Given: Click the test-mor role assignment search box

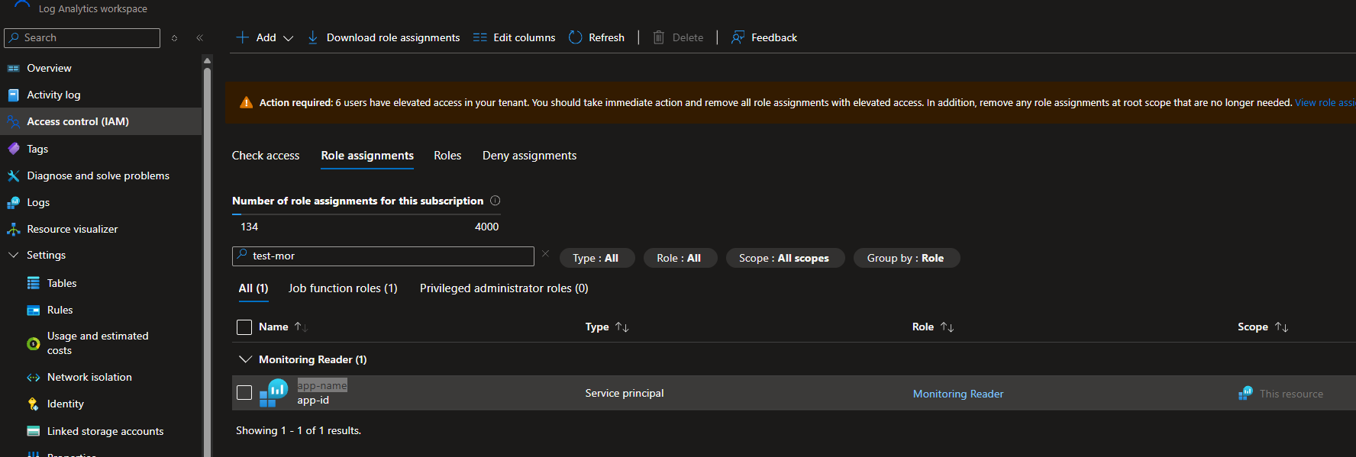Looking at the screenshot, I should 383,256.
